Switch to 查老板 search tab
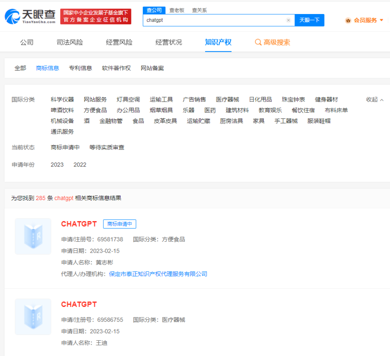The image size is (390, 356). coord(177,10)
